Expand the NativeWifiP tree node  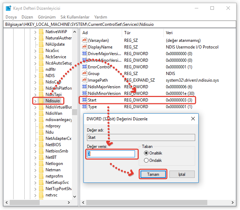(35, 32)
